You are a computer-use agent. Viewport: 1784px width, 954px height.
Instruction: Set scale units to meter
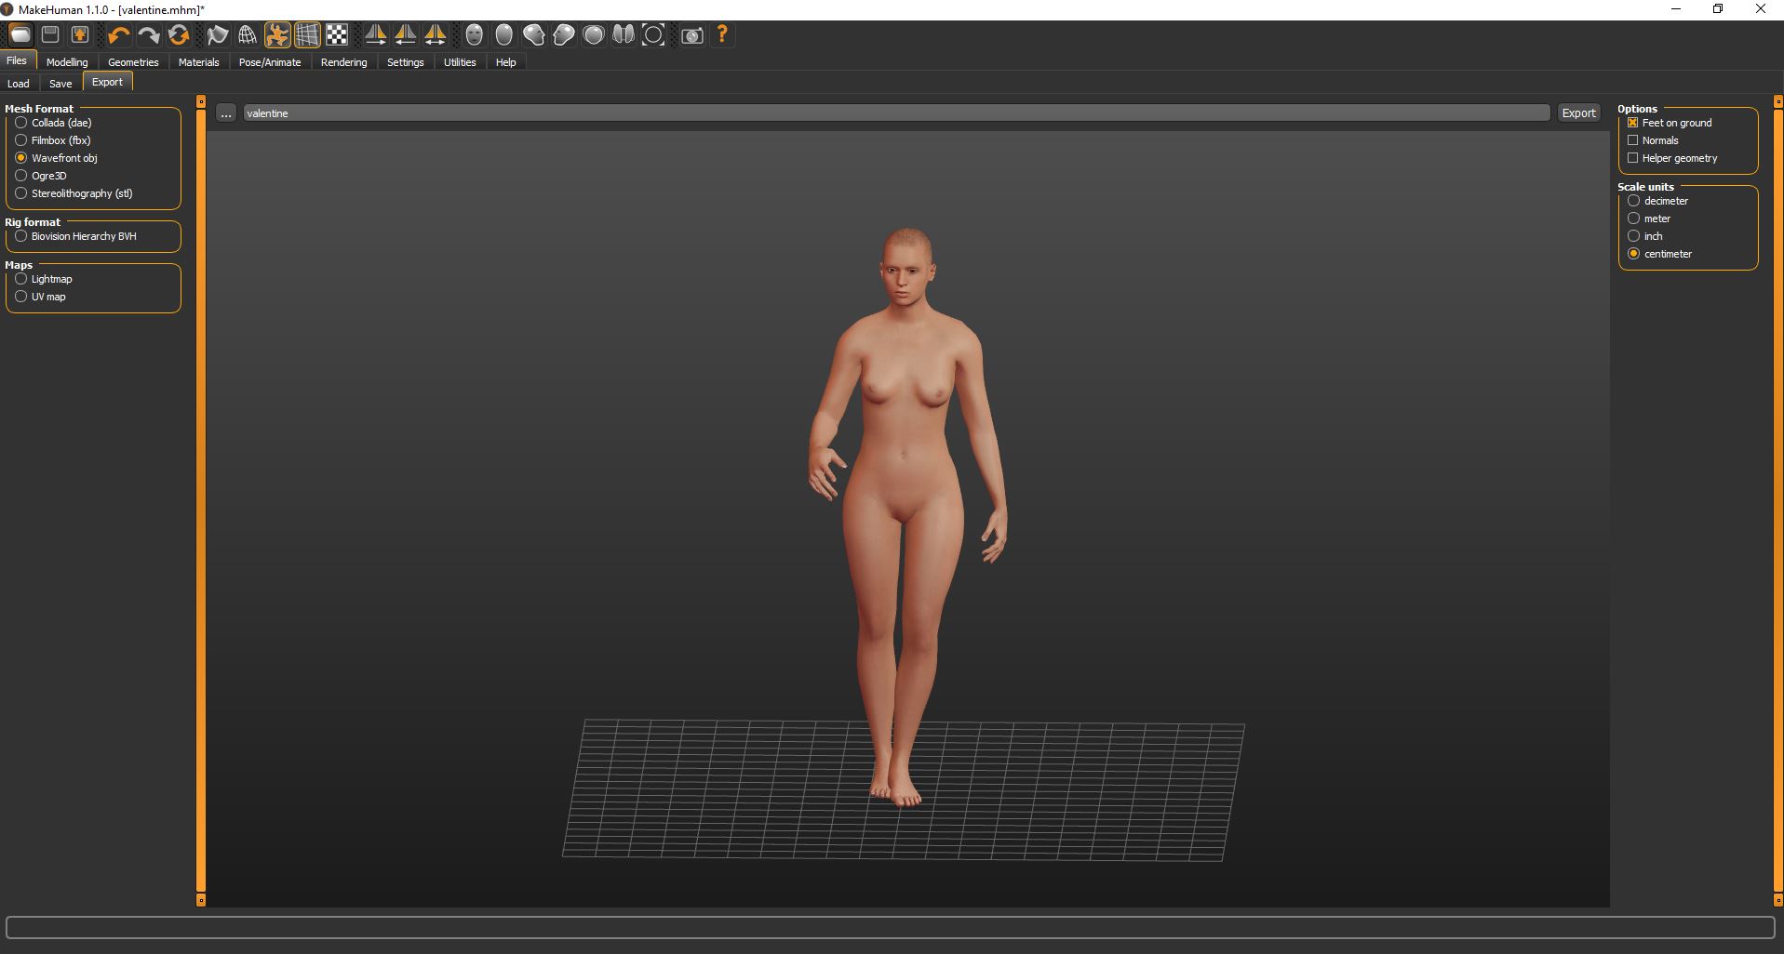pyautogui.click(x=1649, y=219)
